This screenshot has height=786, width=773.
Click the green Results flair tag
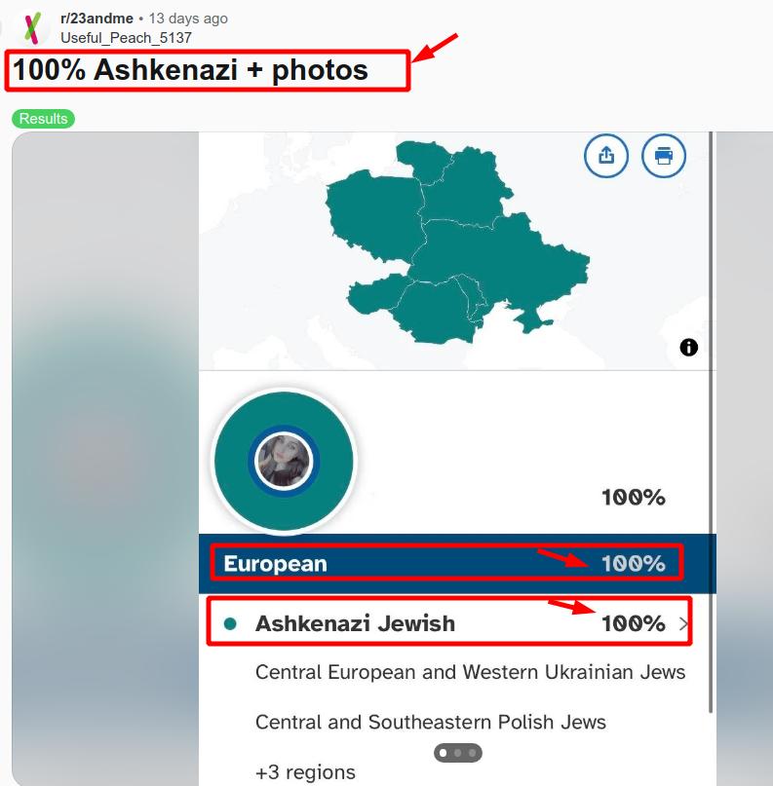click(43, 119)
